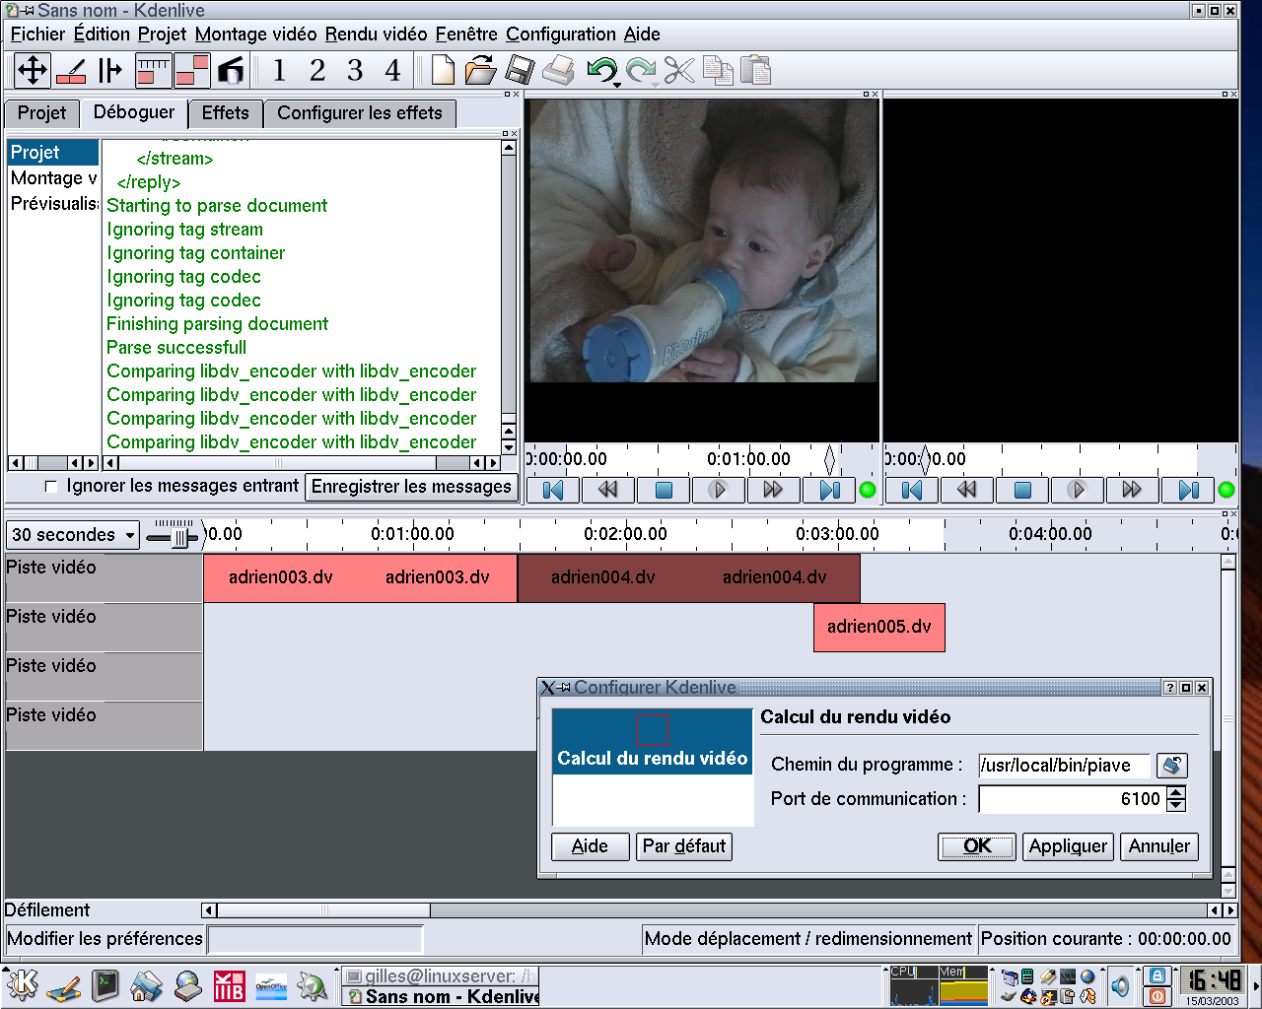Enable 'Ignorer les messages entrant' checkbox
Viewport: 1262px width, 1009px height.
tap(51, 487)
